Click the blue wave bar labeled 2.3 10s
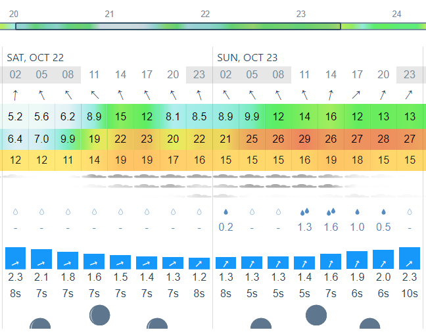 [410, 258]
